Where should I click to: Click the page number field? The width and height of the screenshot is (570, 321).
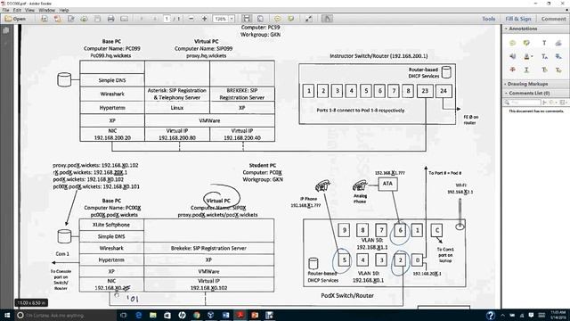click(x=167, y=19)
